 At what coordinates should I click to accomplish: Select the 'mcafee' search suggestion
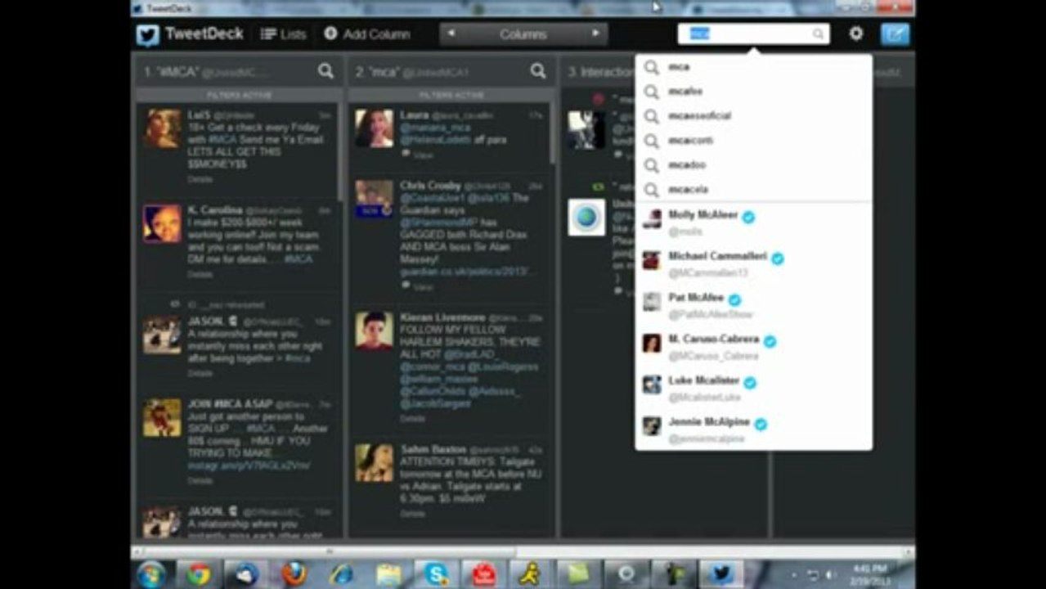753,92
